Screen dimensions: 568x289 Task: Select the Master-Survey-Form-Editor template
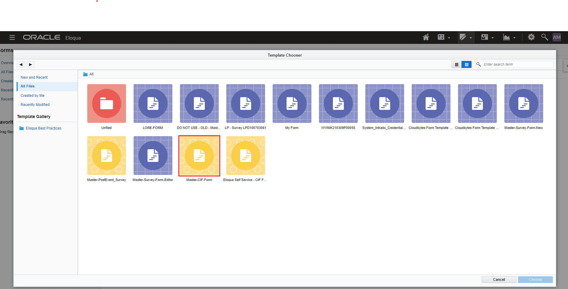(x=153, y=156)
